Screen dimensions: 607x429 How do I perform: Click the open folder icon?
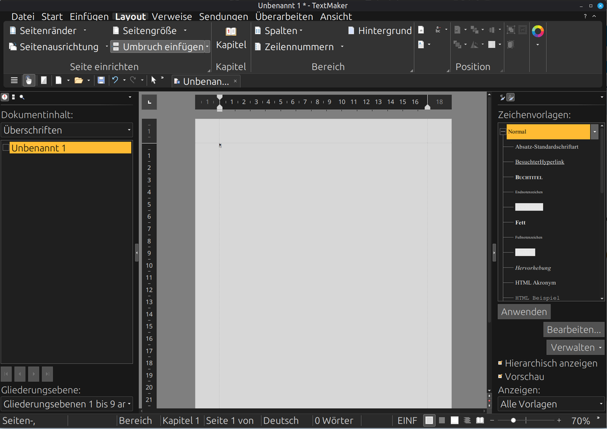78,81
